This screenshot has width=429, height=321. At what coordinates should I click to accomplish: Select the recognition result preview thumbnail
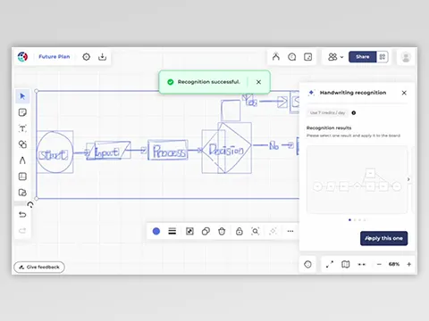pos(357,179)
